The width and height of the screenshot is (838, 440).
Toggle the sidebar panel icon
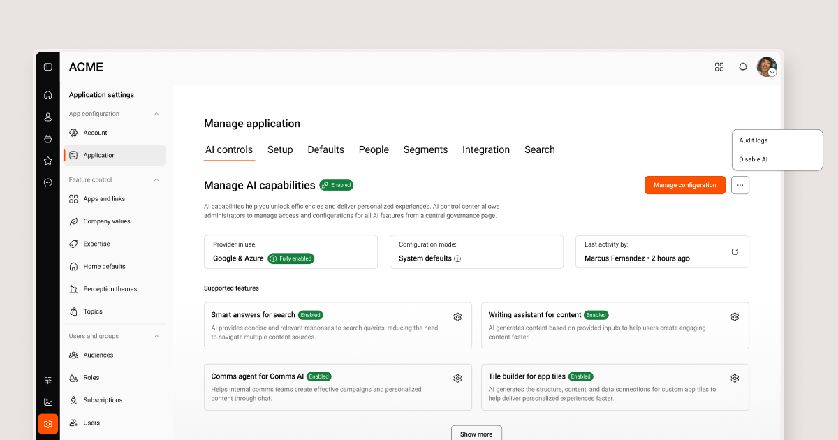(x=48, y=67)
